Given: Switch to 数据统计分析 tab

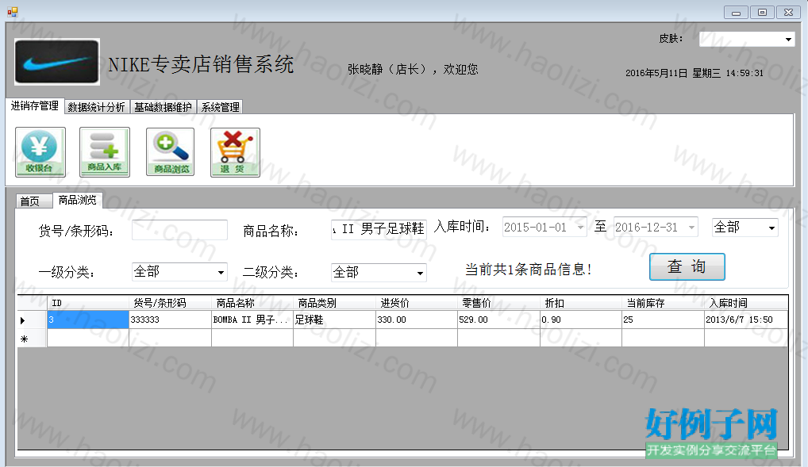Looking at the screenshot, I should (x=96, y=107).
